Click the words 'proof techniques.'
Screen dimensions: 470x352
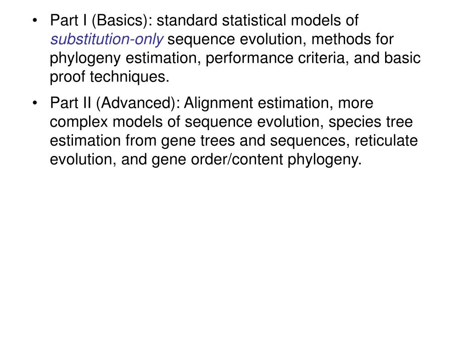click(x=110, y=77)
